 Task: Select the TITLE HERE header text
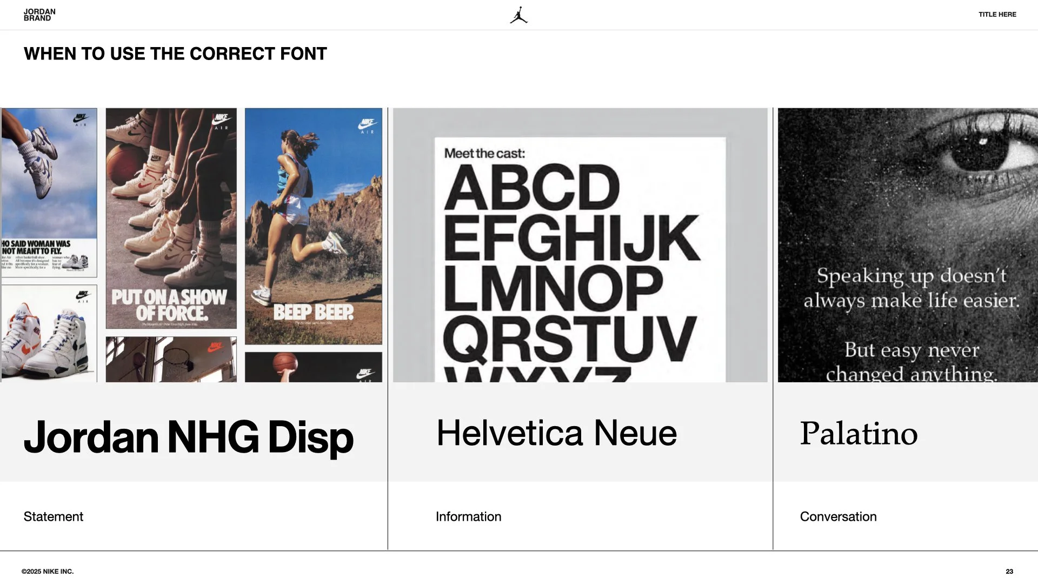(997, 15)
